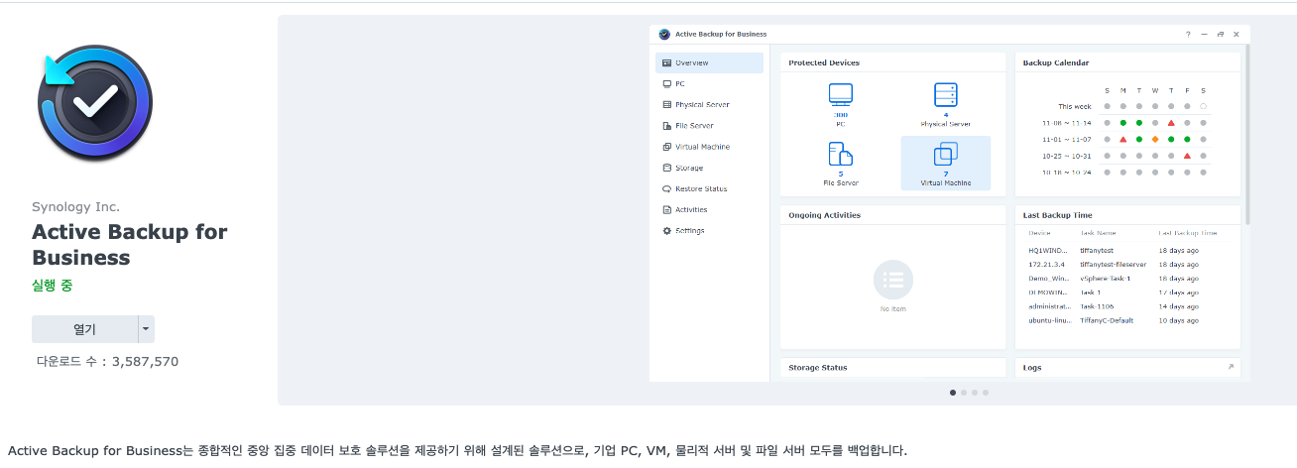
Task: Click the package description paragraph
Action: pos(457,451)
